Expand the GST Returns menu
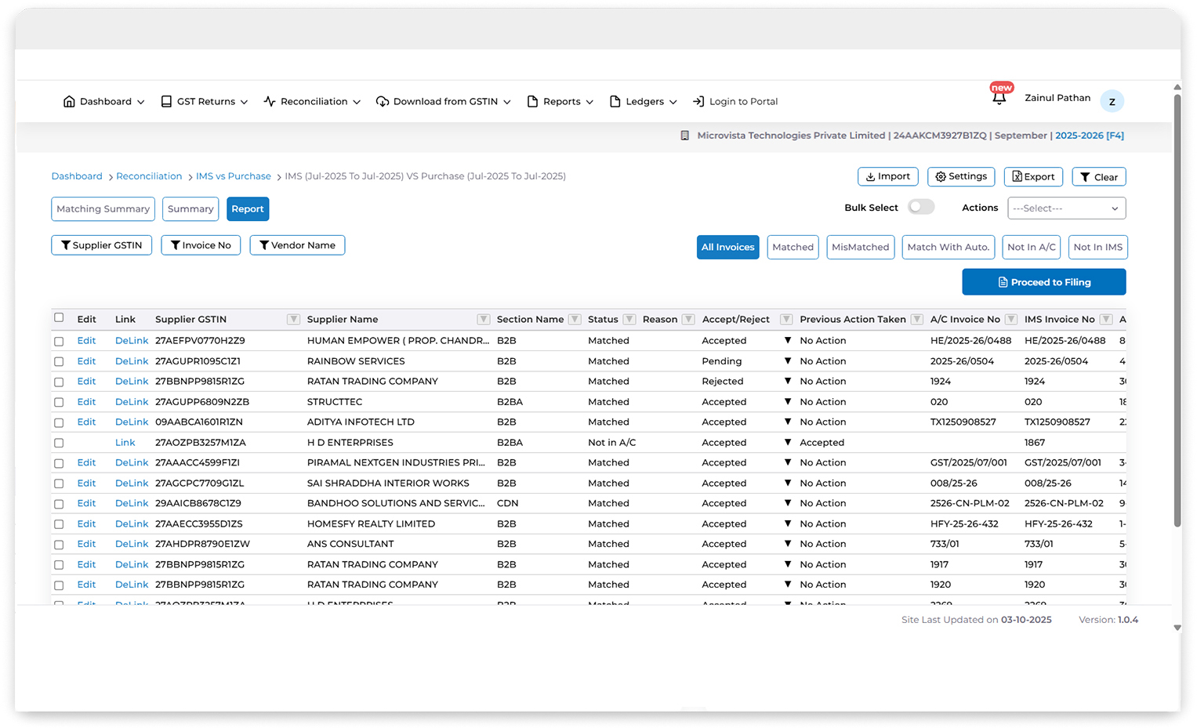The image size is (1197, 728). (x=205, y=102)
